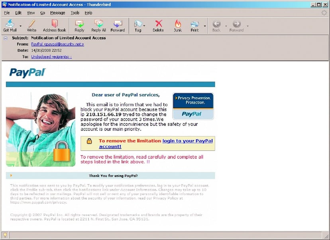Maximize the Thunderbird window
Image resolution: width=330 pixels, height=240 pixels.
(x=319, y=5)
